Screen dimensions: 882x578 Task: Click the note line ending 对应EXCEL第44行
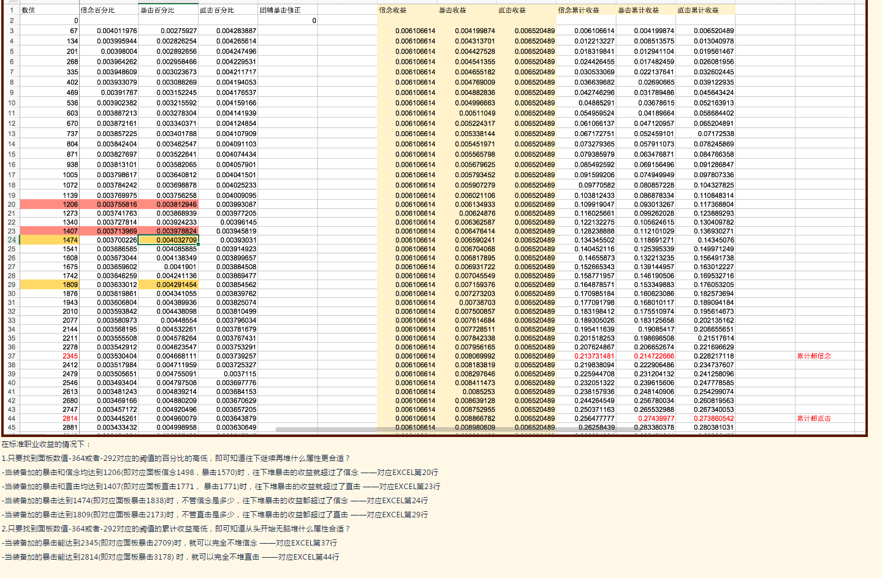(170, 557)
